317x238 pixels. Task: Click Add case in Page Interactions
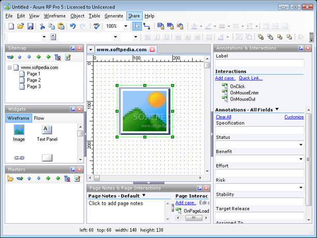click(x=186, y=202)
